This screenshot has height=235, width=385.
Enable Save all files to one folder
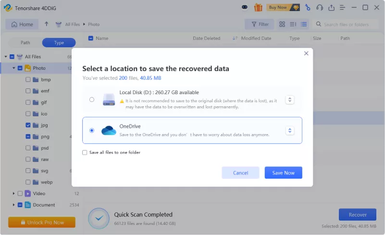(x=85, y=152)
